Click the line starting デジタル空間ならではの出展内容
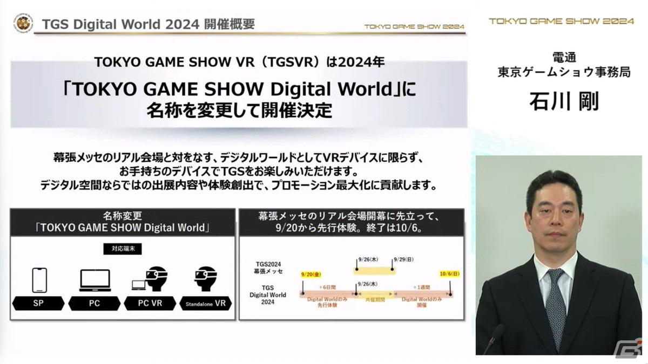The image size is (648, 364). point(238,186)
